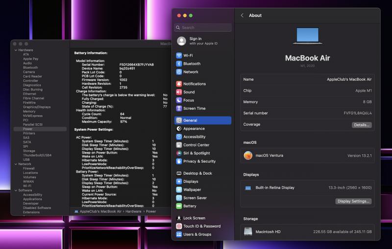Click the Network globe icon
Image resolution: width=392 pixels, height=249 pixels.
coord(179,72)
